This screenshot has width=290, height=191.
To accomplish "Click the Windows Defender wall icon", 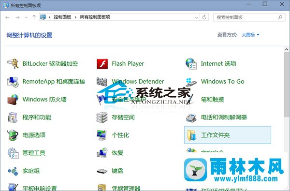I will 101,82.
